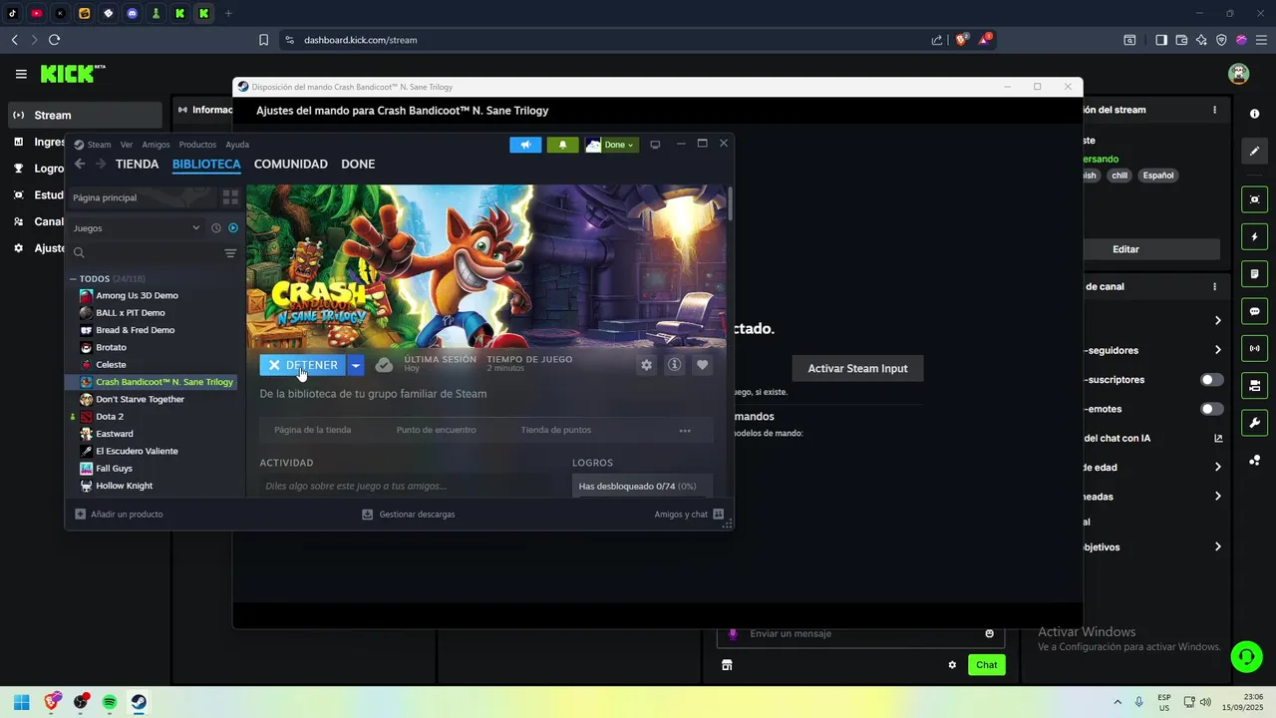The width and height of the screenshot is (1276, 718).
Task: Click the Brave Shields lion icon
Action: pyautogui.click(x=962, y=40)
